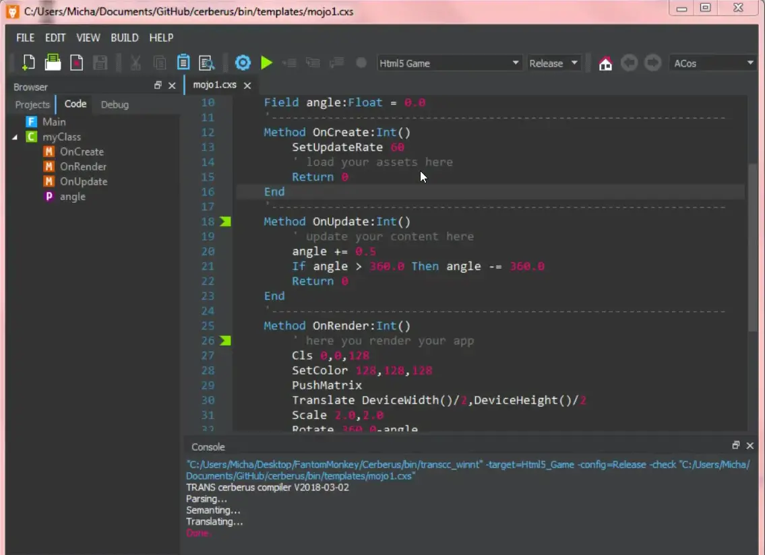The height and width of the screenshot is (555, 765).
Task: Click the Paste clipboard icon
Action: point(183,63)
